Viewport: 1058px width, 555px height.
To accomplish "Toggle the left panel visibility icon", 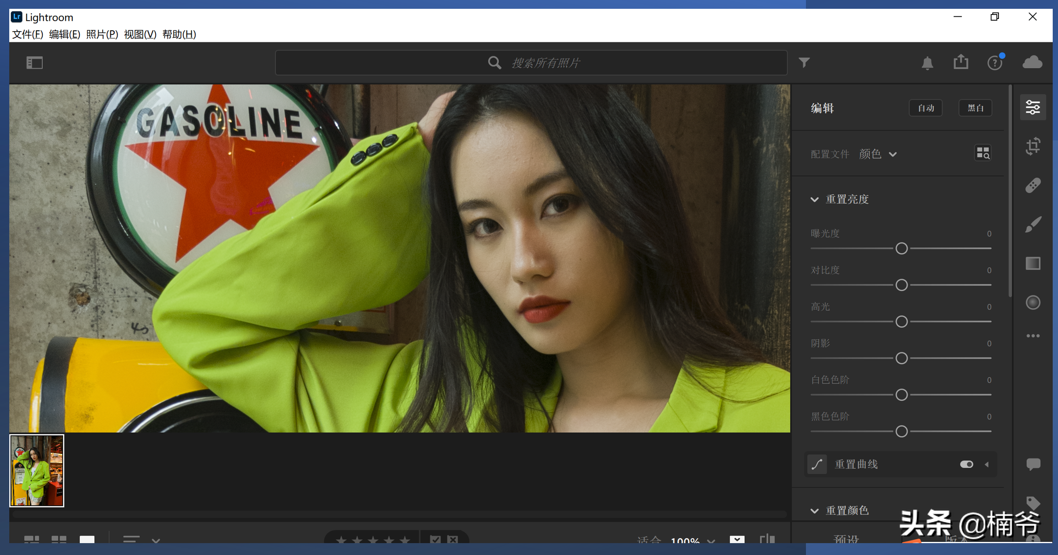I will point(34,62).
